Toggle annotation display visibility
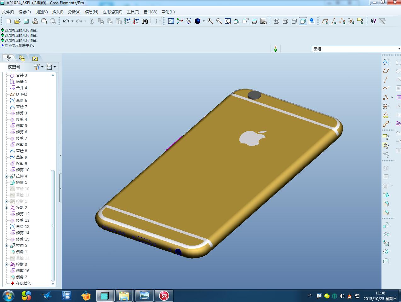Screen dimensions: 401x302 pos(360,21)
